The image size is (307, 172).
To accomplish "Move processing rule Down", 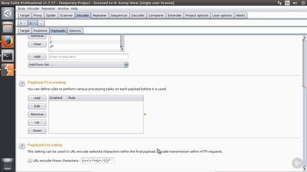I will tap(37, 130).
